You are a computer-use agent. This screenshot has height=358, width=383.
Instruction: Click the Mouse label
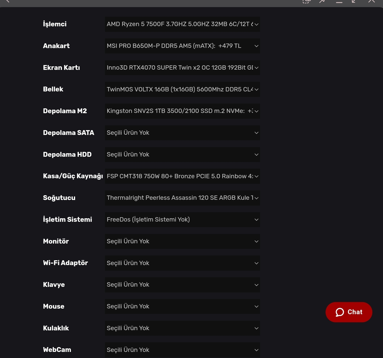[x=54, y=306]
